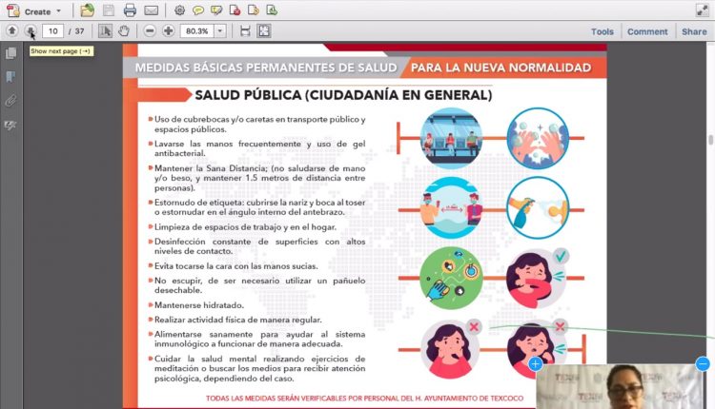The image size is (715, 409).
Task: Click the email envelope icon
Action: [151, 11]
